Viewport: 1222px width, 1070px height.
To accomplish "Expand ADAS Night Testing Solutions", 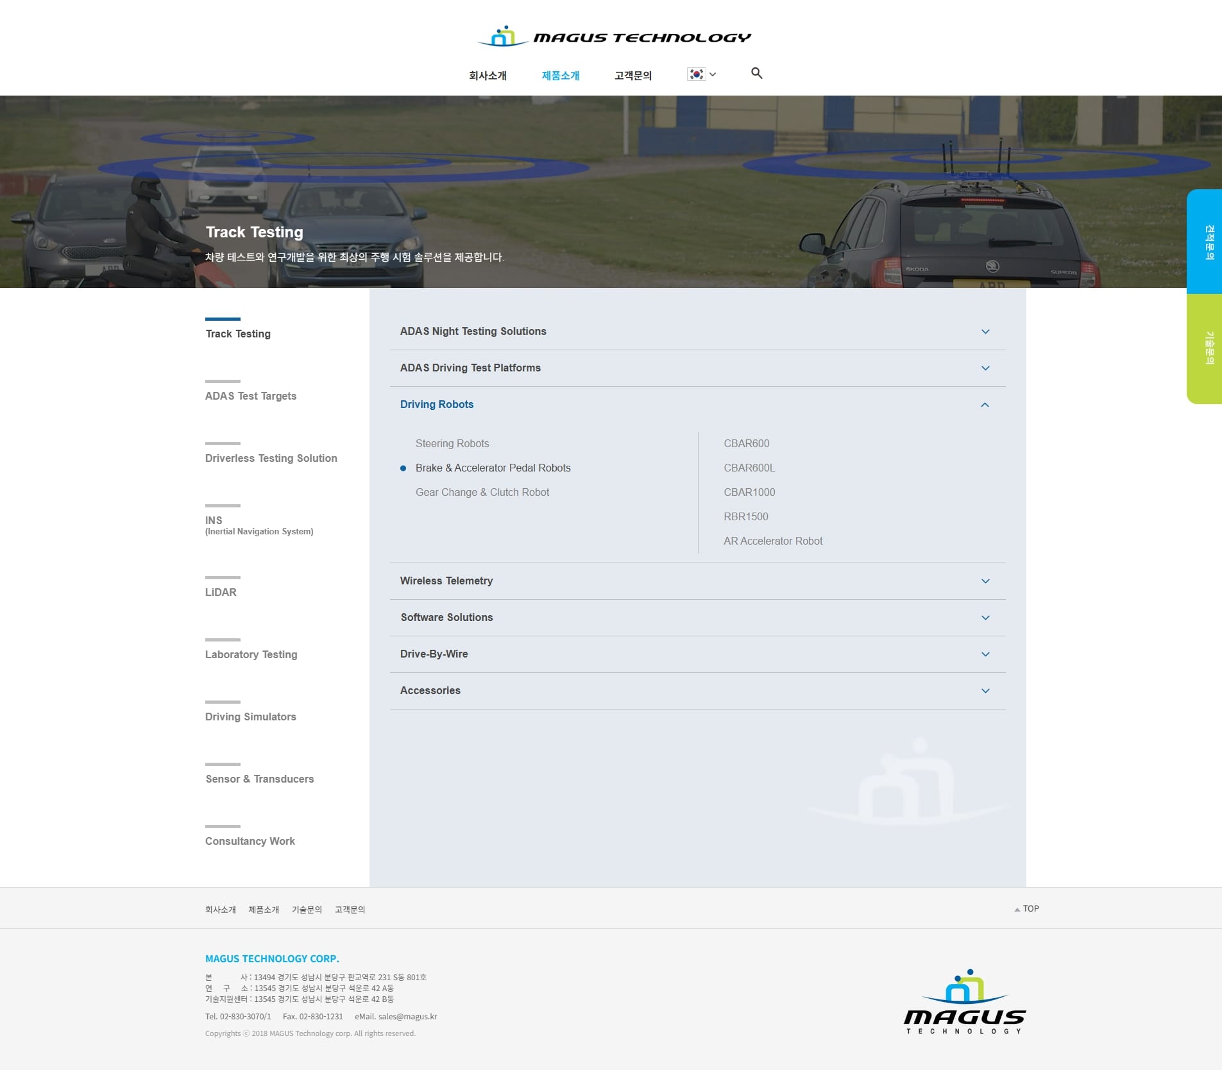I will pos(985,332).
